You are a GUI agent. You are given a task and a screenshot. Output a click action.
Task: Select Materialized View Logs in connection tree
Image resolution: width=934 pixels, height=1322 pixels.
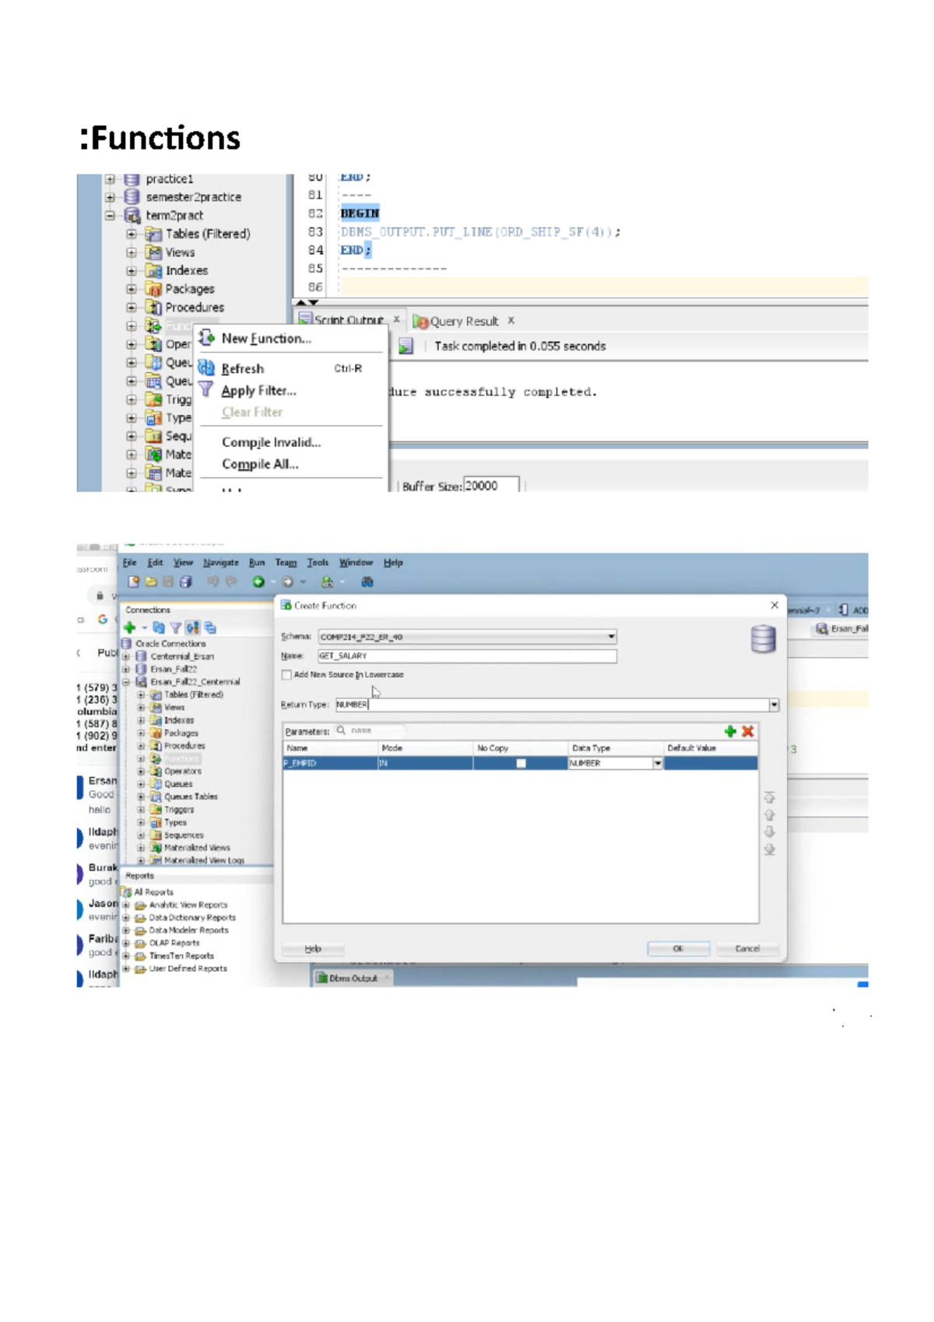click(x=204, y=861)
